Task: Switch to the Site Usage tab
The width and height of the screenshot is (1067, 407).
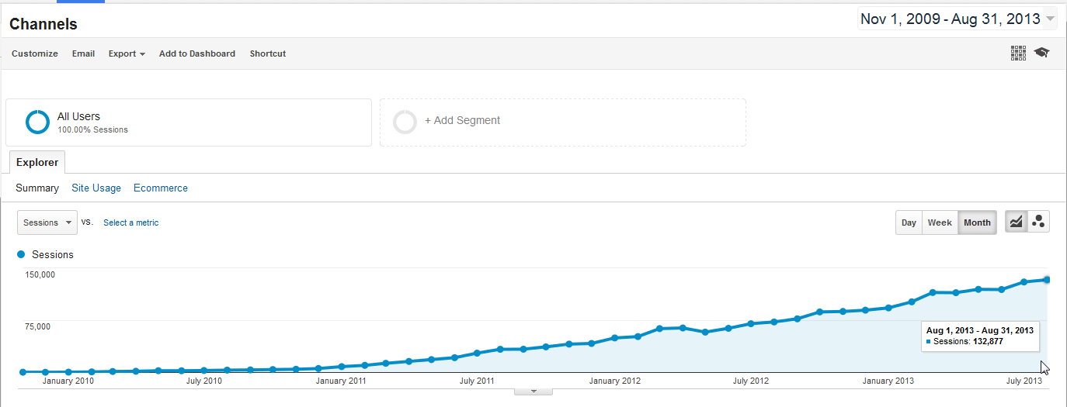Action: point(96,188)
